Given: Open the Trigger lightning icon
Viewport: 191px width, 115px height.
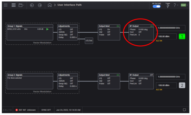Looking at the screenshot, I should coord(168,6).
